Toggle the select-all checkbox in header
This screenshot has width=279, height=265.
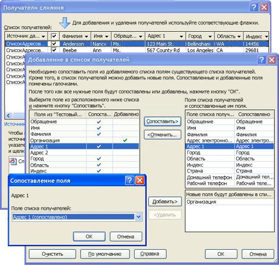[x=54, y=36]
